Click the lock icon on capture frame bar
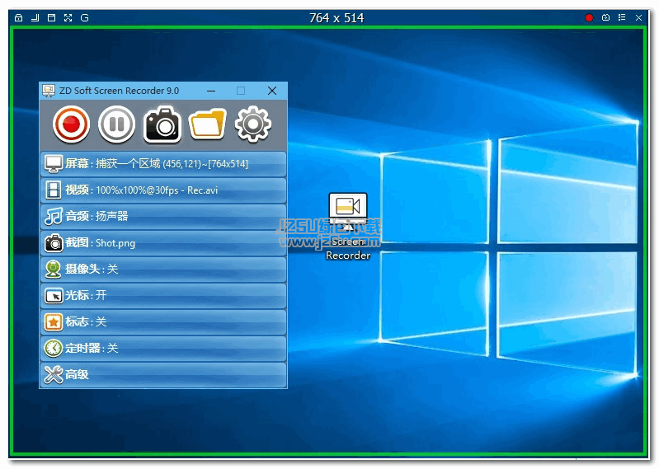This screenshot has height=469, width=659. pos(18,17)
